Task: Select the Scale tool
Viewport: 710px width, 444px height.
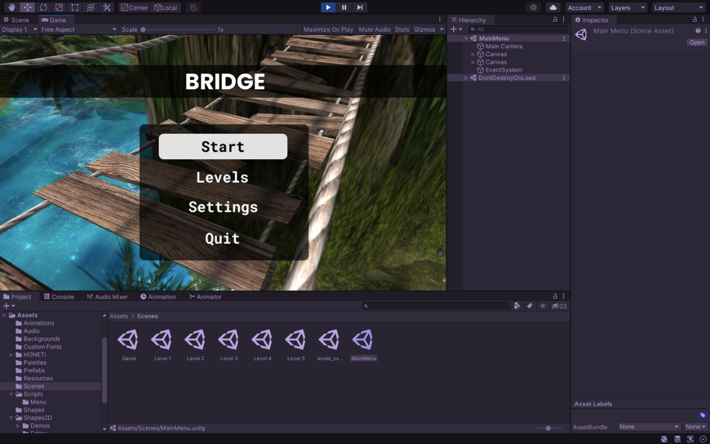Action: 59,7
